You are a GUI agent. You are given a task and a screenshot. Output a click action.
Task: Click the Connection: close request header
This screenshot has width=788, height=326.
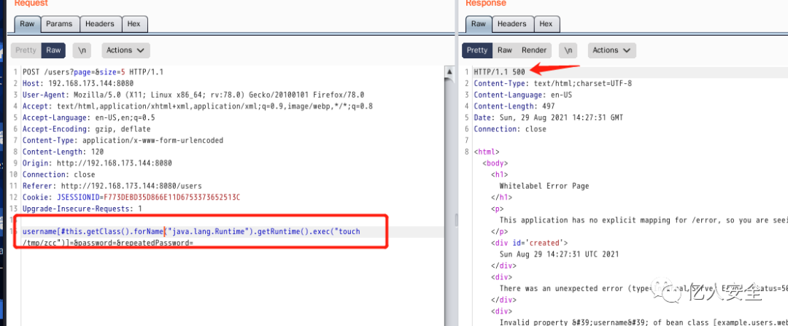point(59,174)
